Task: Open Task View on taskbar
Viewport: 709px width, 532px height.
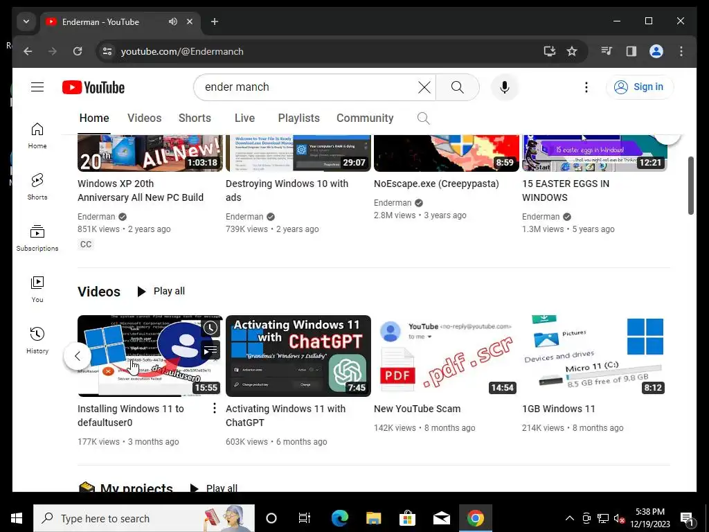Action: [305, 518]
